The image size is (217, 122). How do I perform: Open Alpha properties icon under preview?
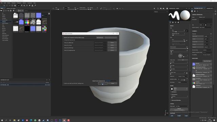click(173, 22)
